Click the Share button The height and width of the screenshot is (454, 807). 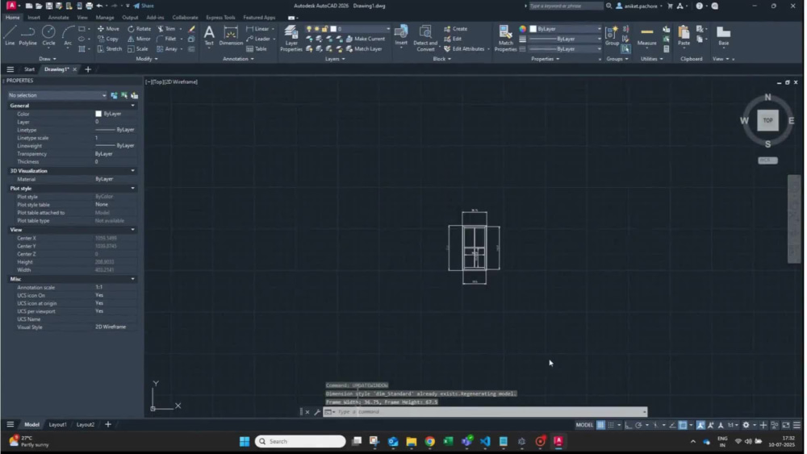[144, 6]
